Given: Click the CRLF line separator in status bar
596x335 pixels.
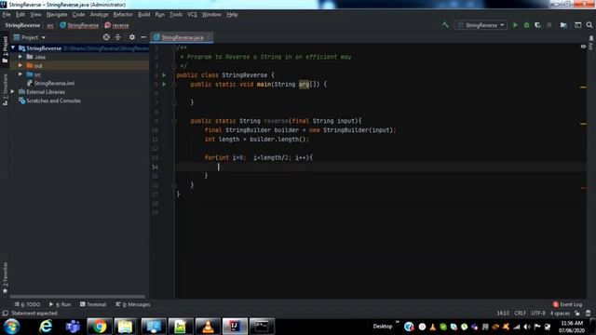Looking at the screenshot, I should click(520, 314).
